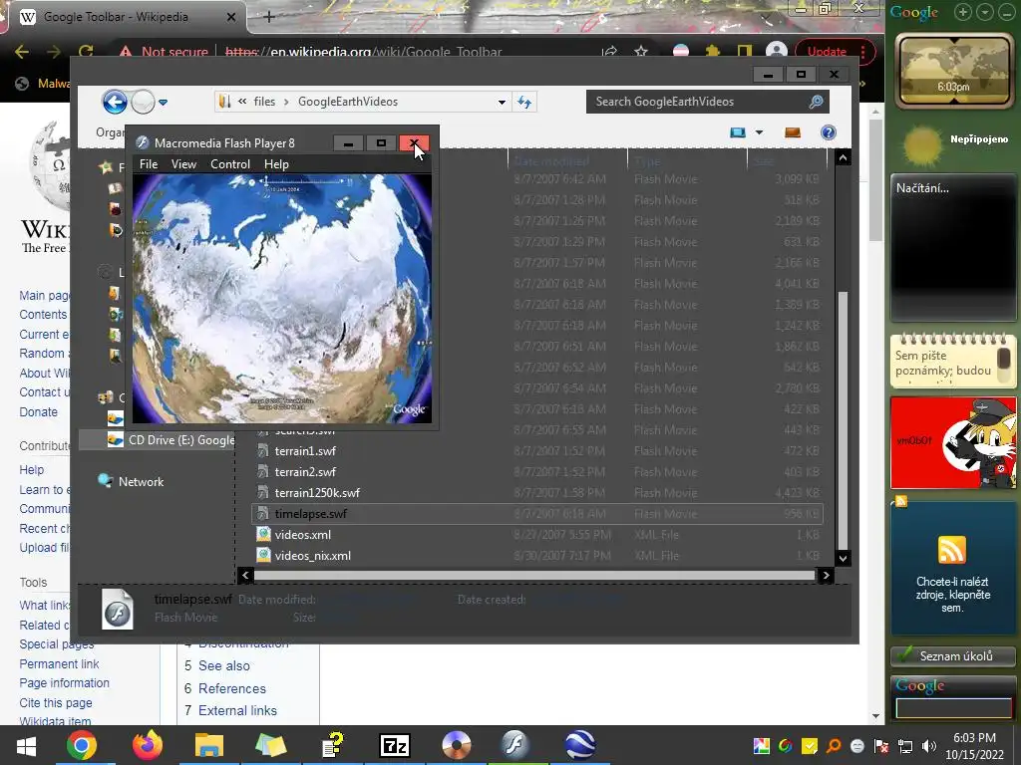Open Firefox from the taskbar
The width and height of the screenshot is (1021, 765).
click(148, 745)
